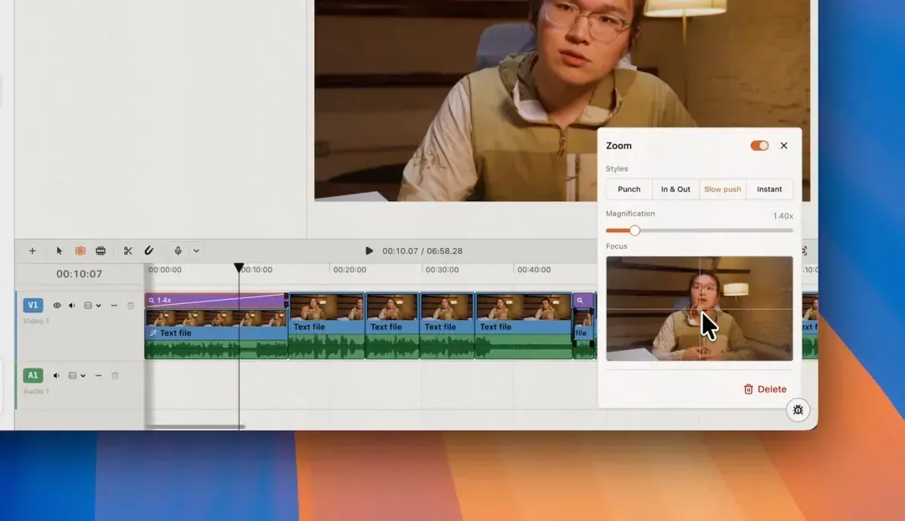Click the microphone record icon
This screenshot has width=905, height=521.
tap(178, 251)
